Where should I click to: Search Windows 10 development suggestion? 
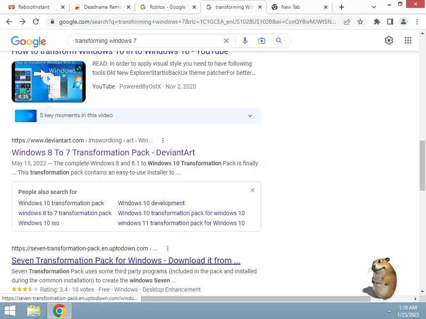[151, 203]
